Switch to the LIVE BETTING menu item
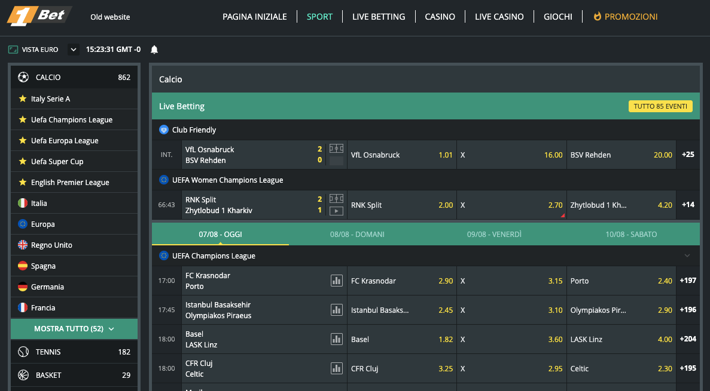Viewport: 710px width, 391px height. tap(379, 16)
